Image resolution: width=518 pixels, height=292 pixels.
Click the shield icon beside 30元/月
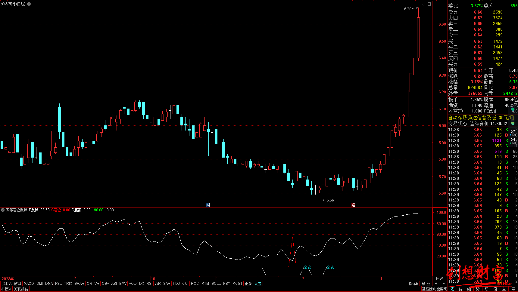pyautogui.click(x=513, y=123)
